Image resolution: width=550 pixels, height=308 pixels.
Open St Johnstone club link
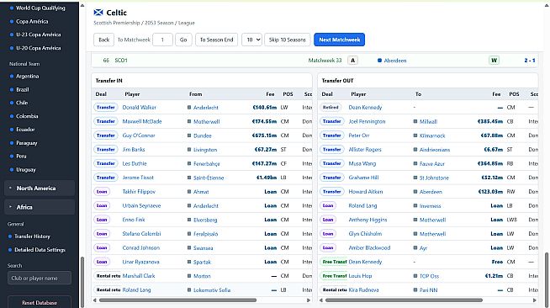point(434,178)
